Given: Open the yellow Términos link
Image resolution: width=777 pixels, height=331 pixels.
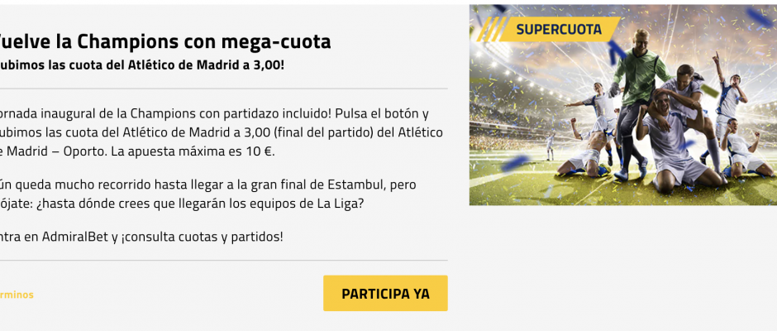Looking at the screenshot, I should click(17, 295).
